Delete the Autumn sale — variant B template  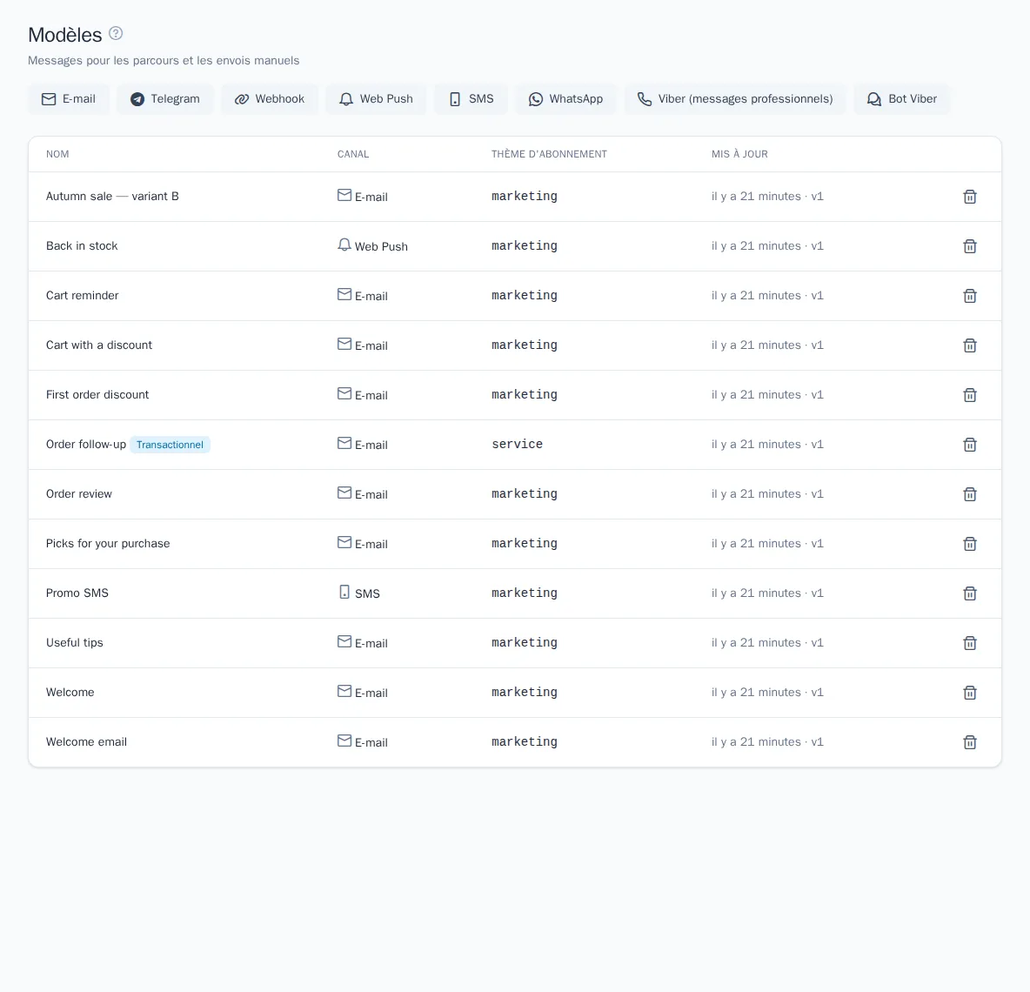(970, 197)
